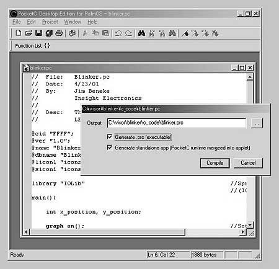The width and height of the screenshot is (279, 269).
Task: Open the Window menu
Action: coord(73,22)
